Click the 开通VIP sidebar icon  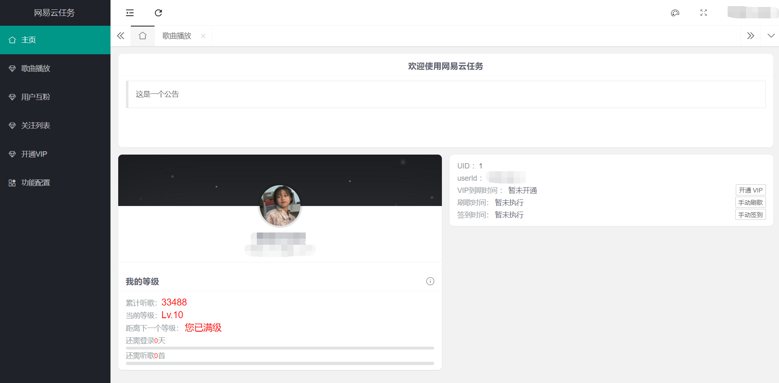tap(12, 154)
